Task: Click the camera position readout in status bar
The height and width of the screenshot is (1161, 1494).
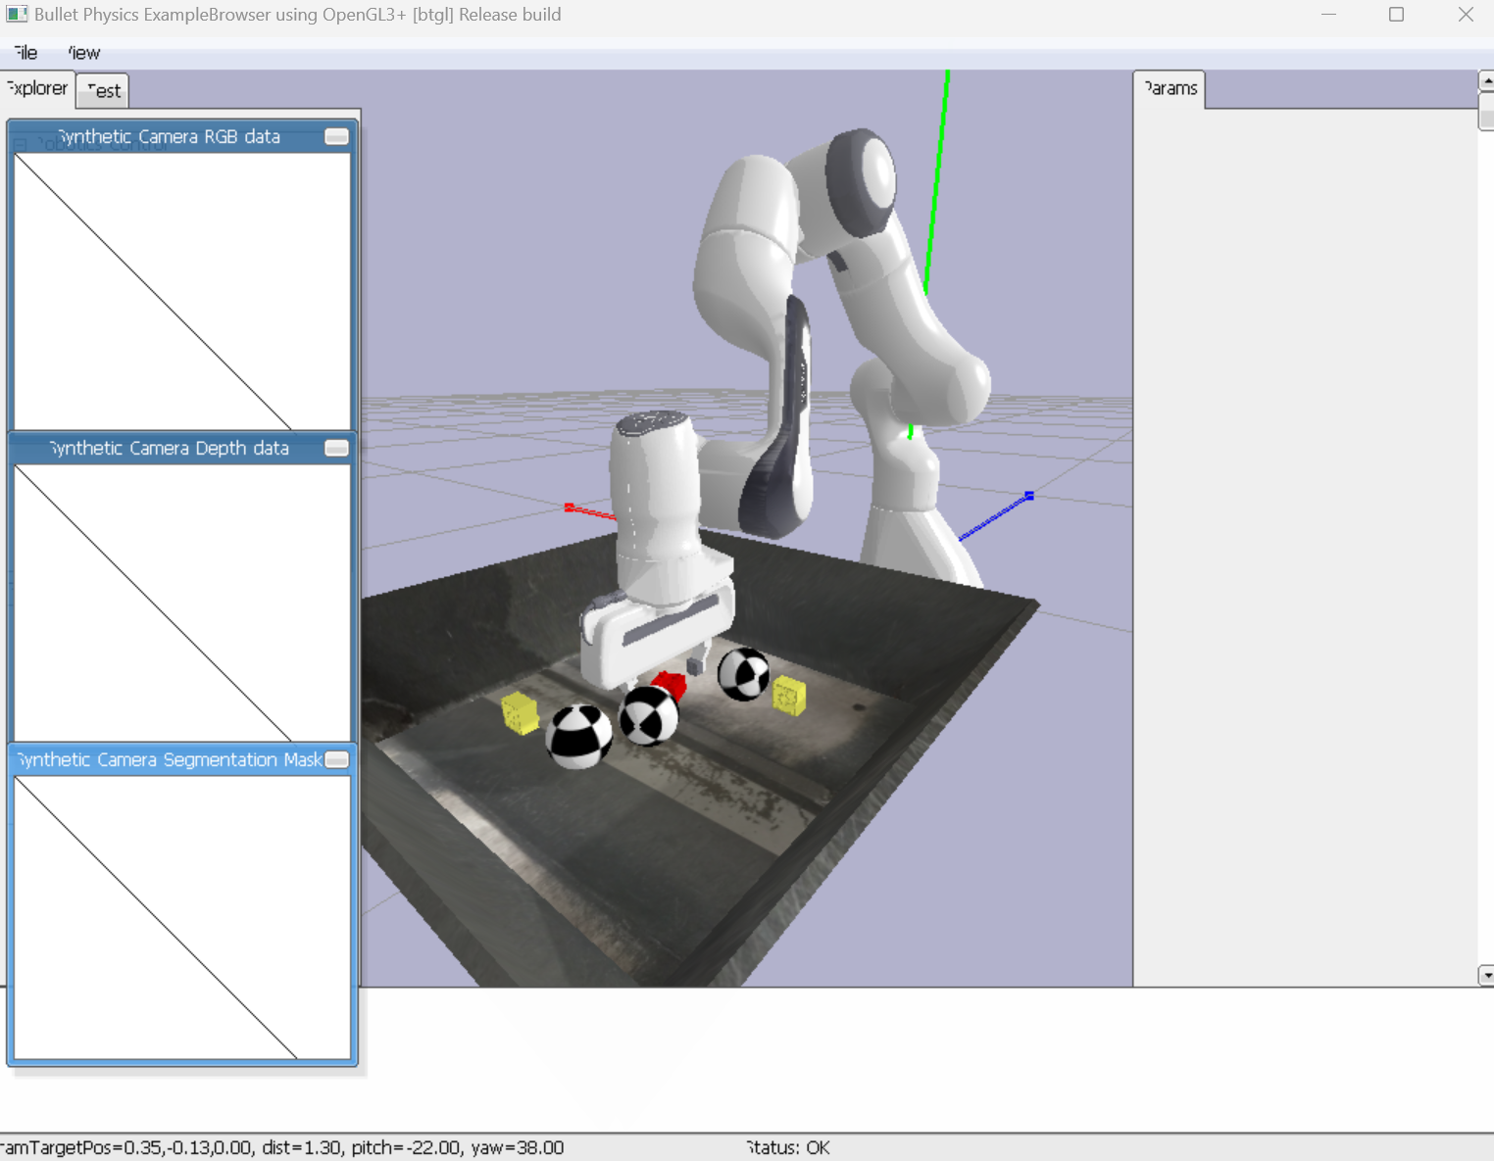Action: [x=282, y=1147]
